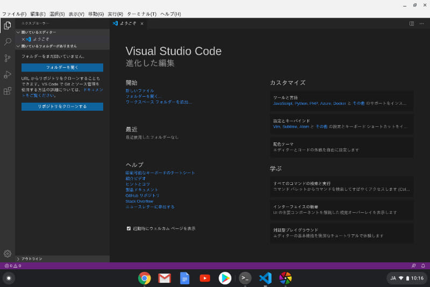Open the ニュースレターに参加する link

(x=150, y=207)
